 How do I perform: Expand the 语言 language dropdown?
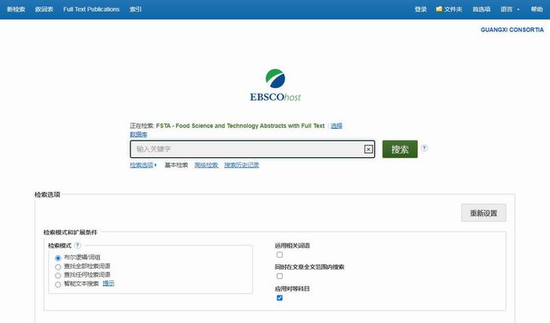(510, 9)
